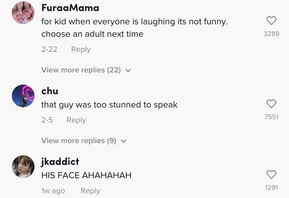Tap the heart on chu's comment
The height and width of the screenshot is (198, 289).
(271, 104)
